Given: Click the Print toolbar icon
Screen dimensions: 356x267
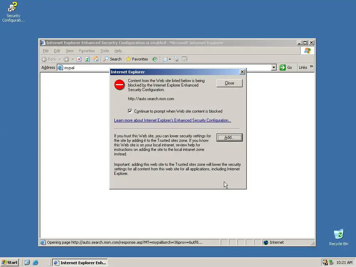Looking at the screenshot, I should pos(176,59).
